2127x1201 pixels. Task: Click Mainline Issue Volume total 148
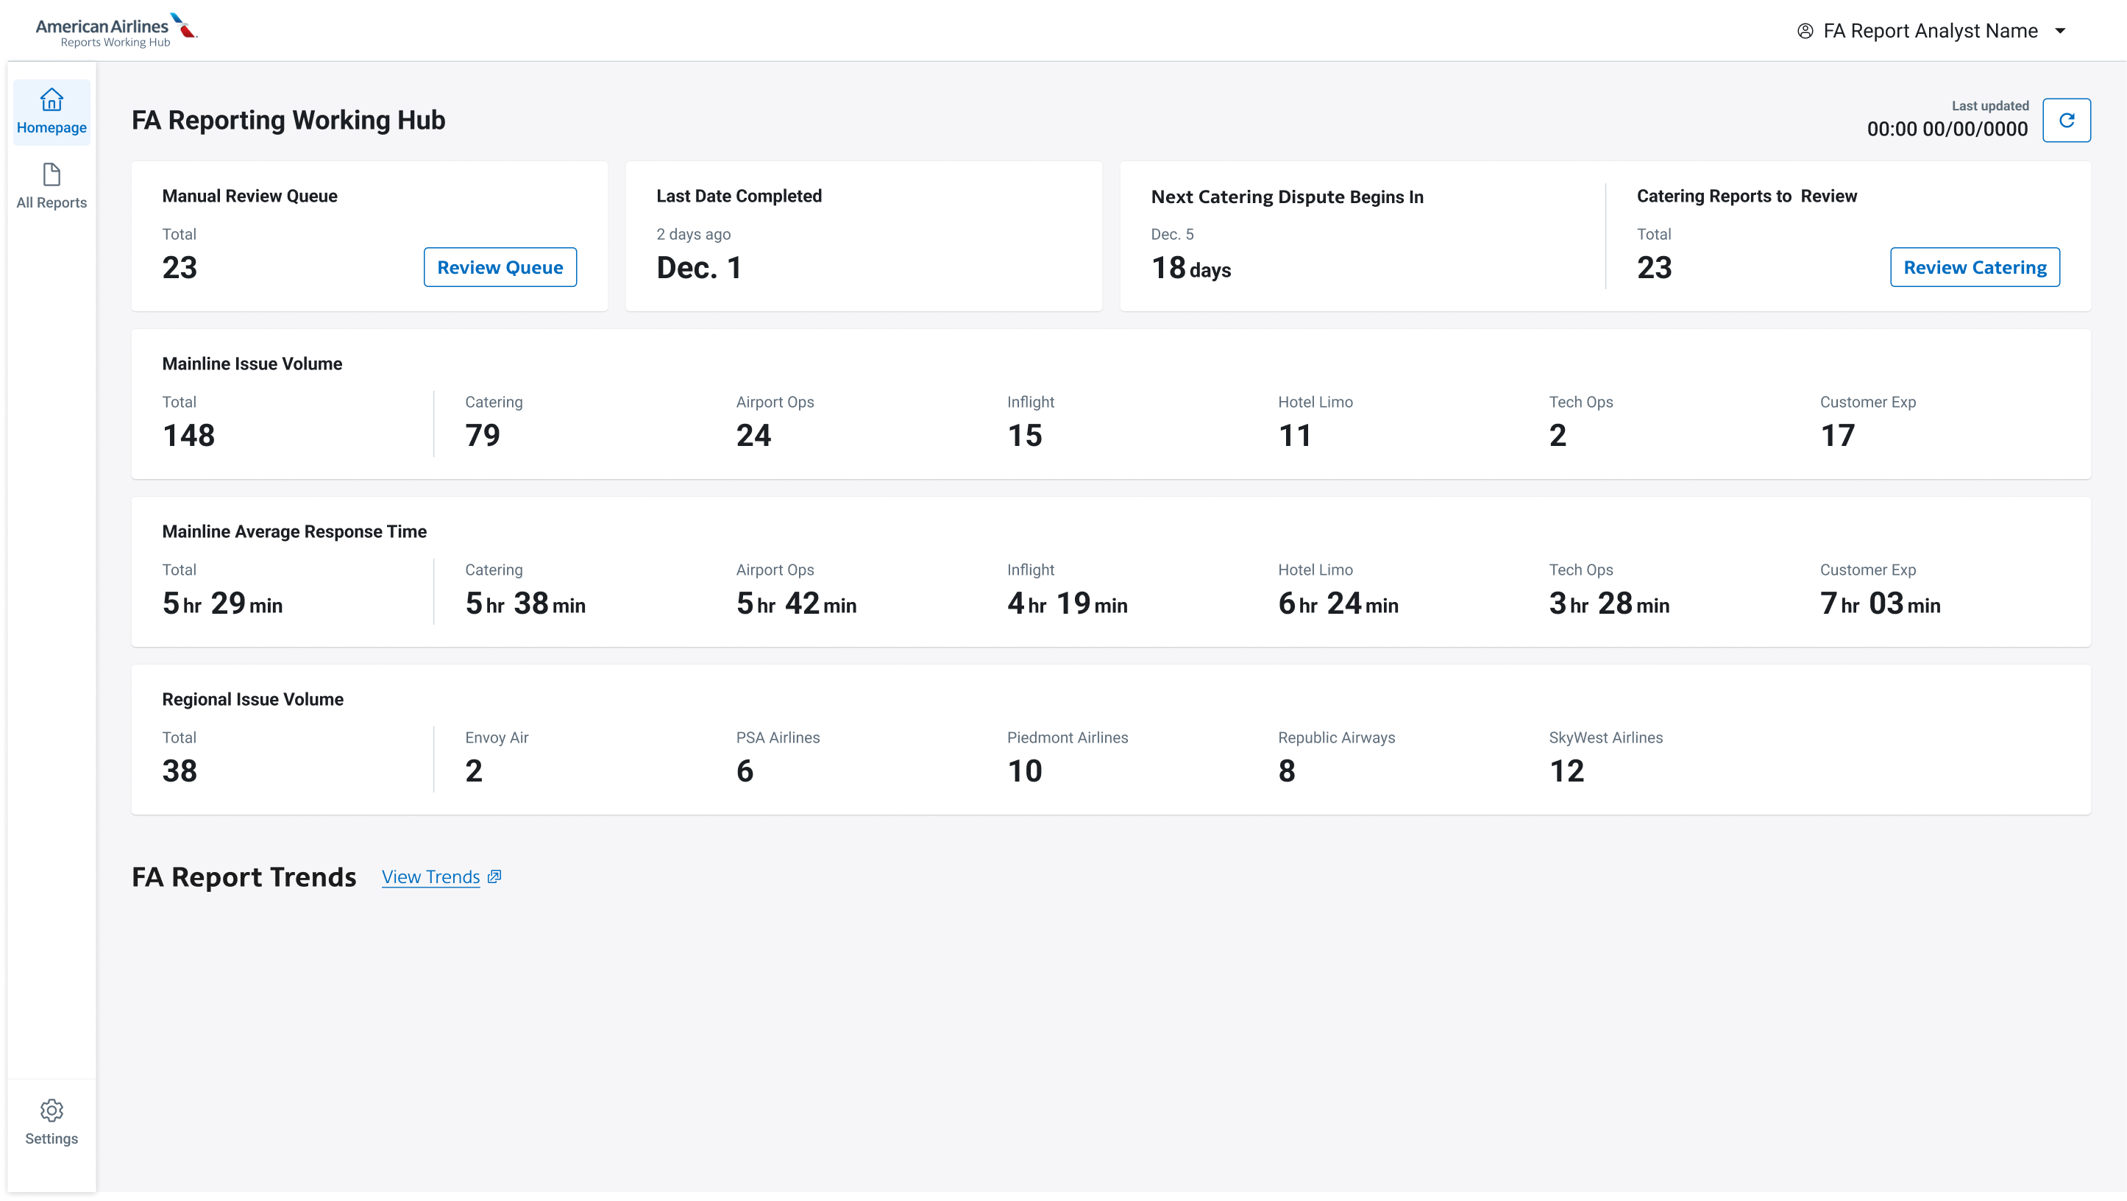click(188, 436)
